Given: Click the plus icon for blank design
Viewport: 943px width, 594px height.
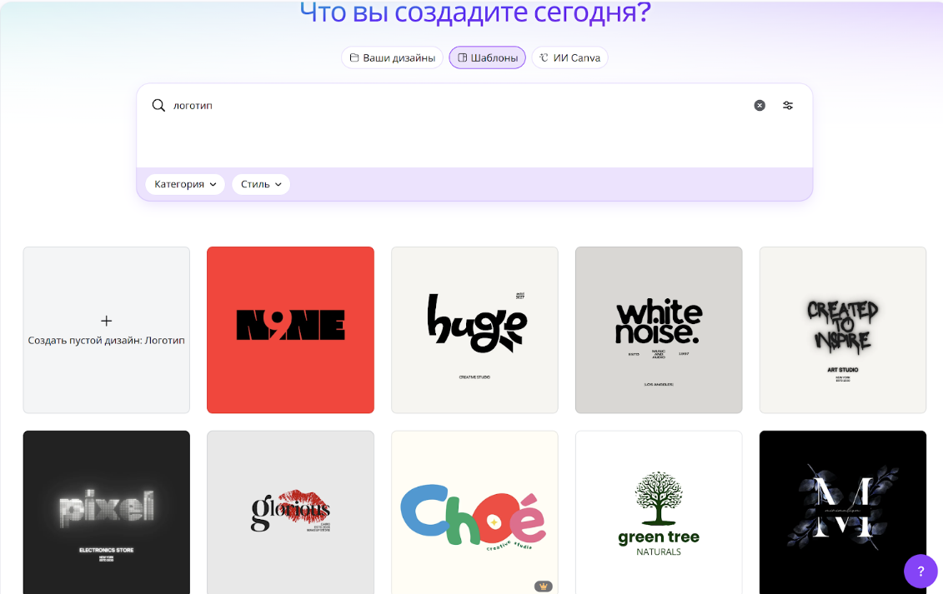Looking at the screenshot, I should pyautogui.click(x=106, y=321).
